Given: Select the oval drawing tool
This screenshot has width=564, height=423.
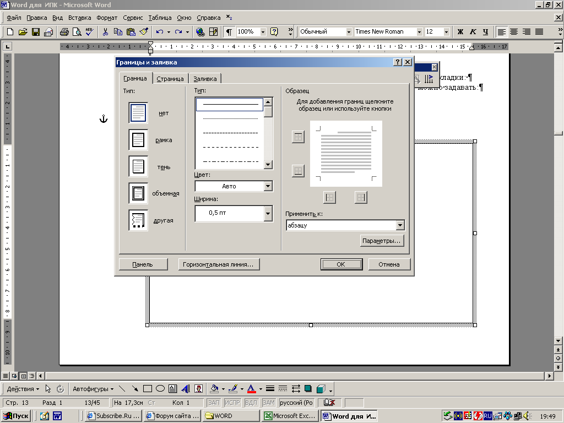Looking at the screenshot, I should (160, 388).
